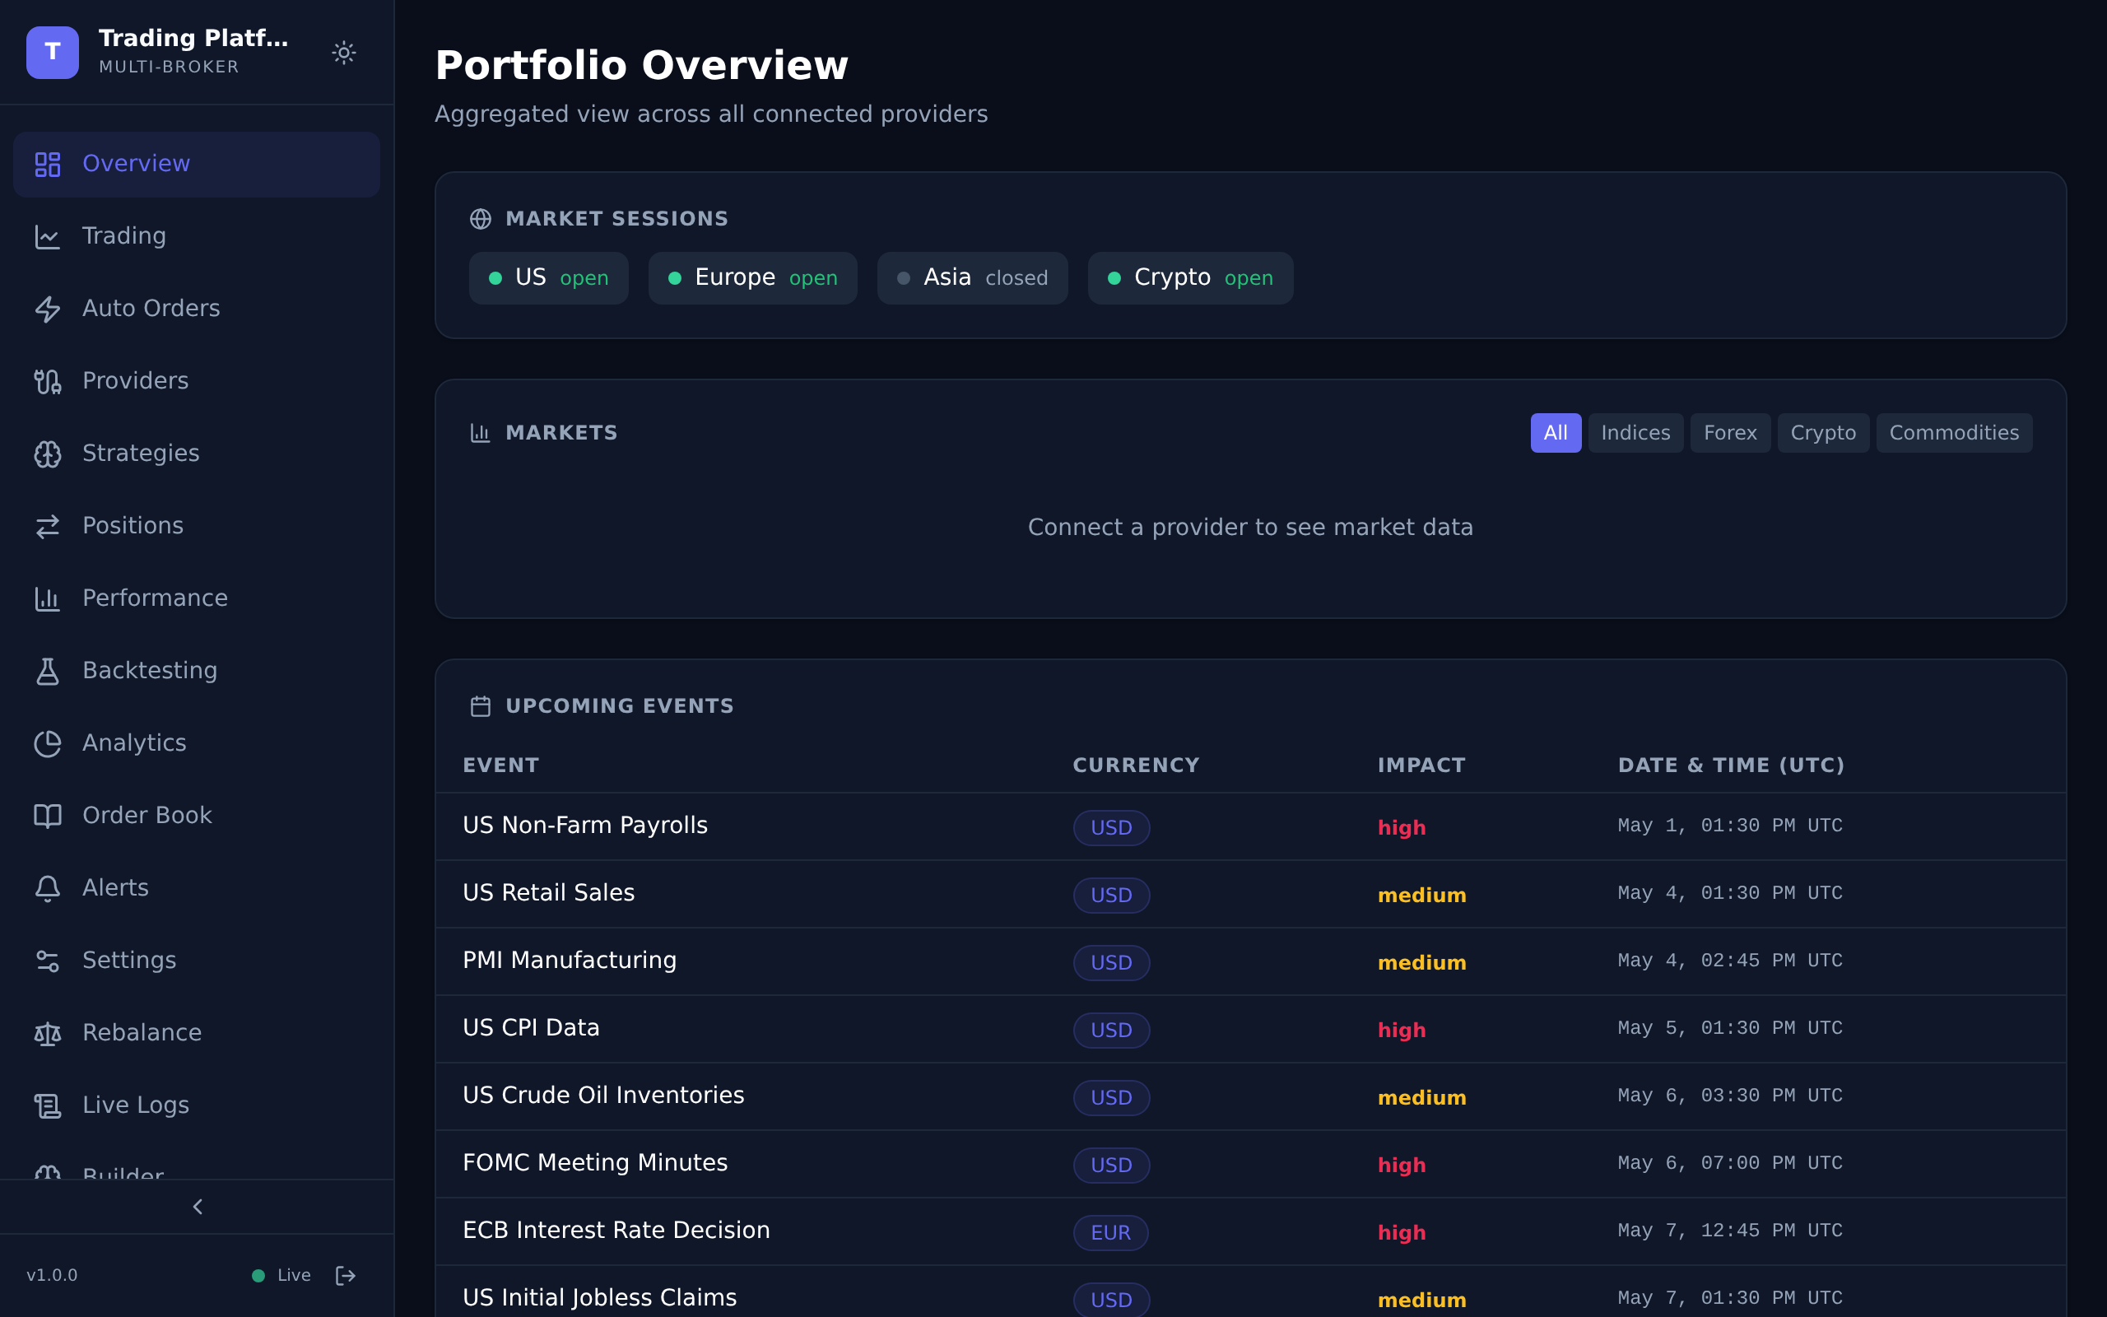This screenshot has width=2107, height=1317.
Task: Click the May 7, 12:45 PM UTC timestamp
Action: tap(1730, 1231)
